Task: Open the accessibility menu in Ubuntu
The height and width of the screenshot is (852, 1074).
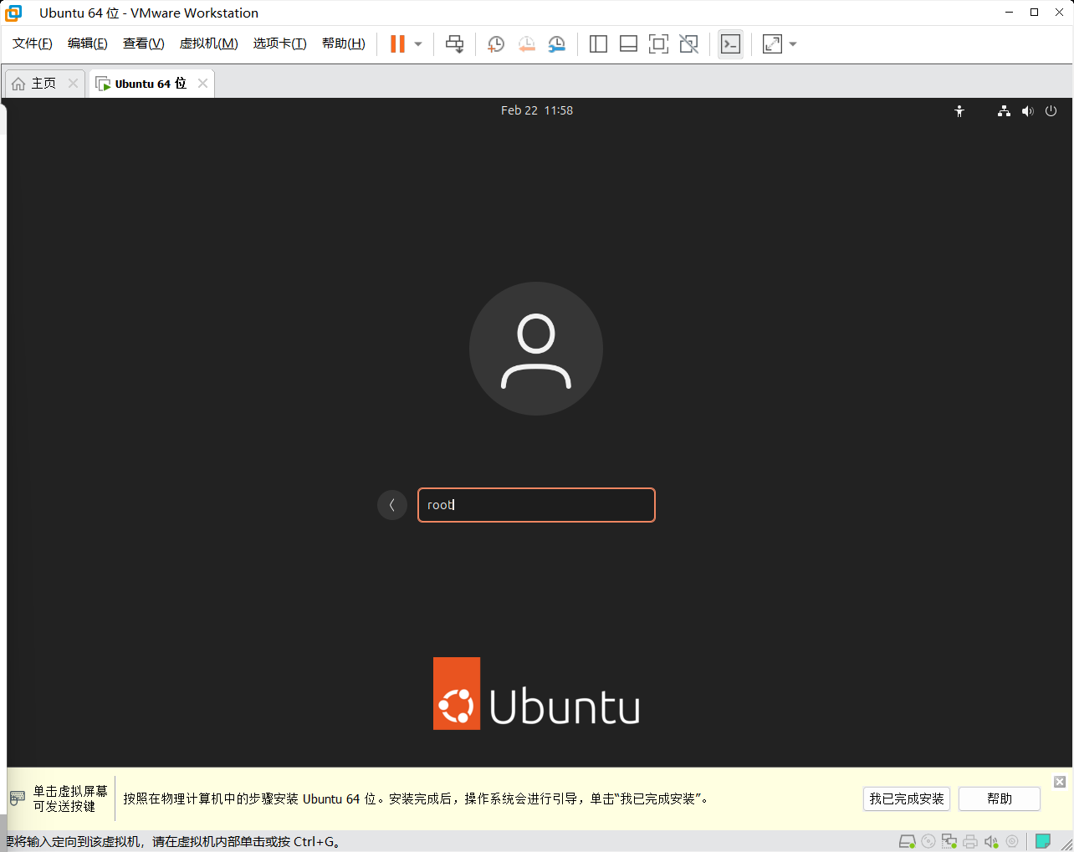Action: pyautogui.click(x=959, y=110)
